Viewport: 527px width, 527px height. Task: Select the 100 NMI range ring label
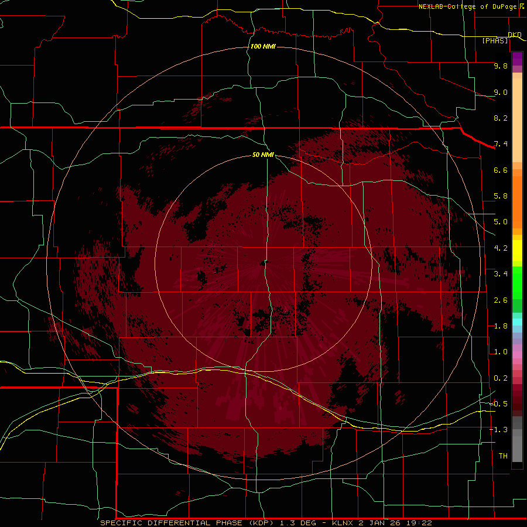pos(263,46)
